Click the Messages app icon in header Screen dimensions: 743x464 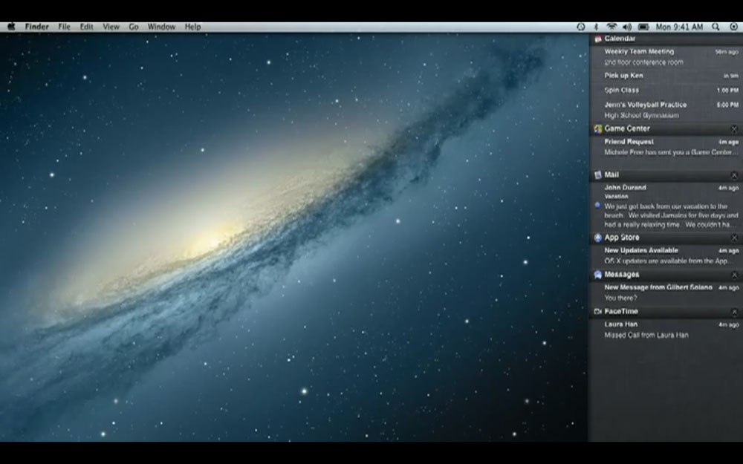[598, 275]
